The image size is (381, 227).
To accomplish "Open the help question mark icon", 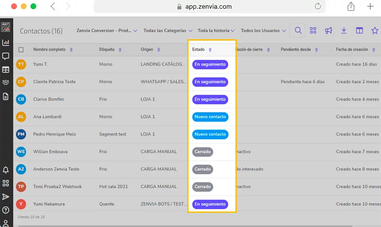I will pos(5,210).
